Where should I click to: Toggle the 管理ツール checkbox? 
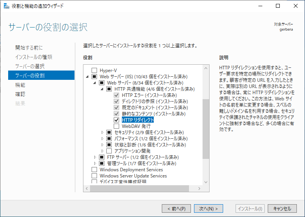click(x=102, y=164)
